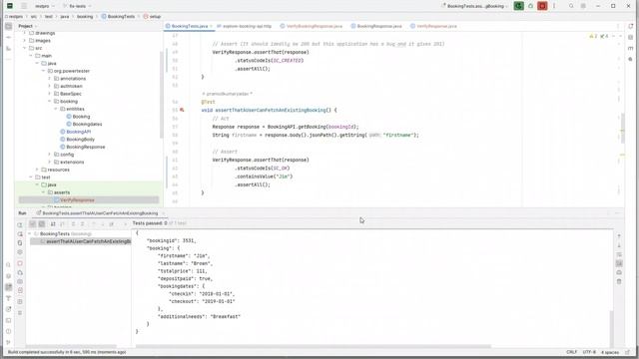Image resolution: width=639 pixels, height=359 pixels.
Task: Open the restpro project dropdown in title bar
Action: [x=44, y=6]
